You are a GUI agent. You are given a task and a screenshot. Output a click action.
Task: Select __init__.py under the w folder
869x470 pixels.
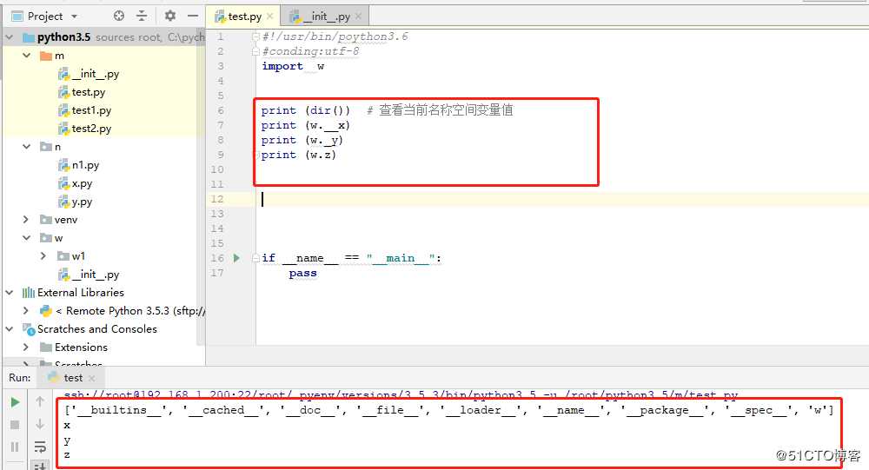click(89, 275)
